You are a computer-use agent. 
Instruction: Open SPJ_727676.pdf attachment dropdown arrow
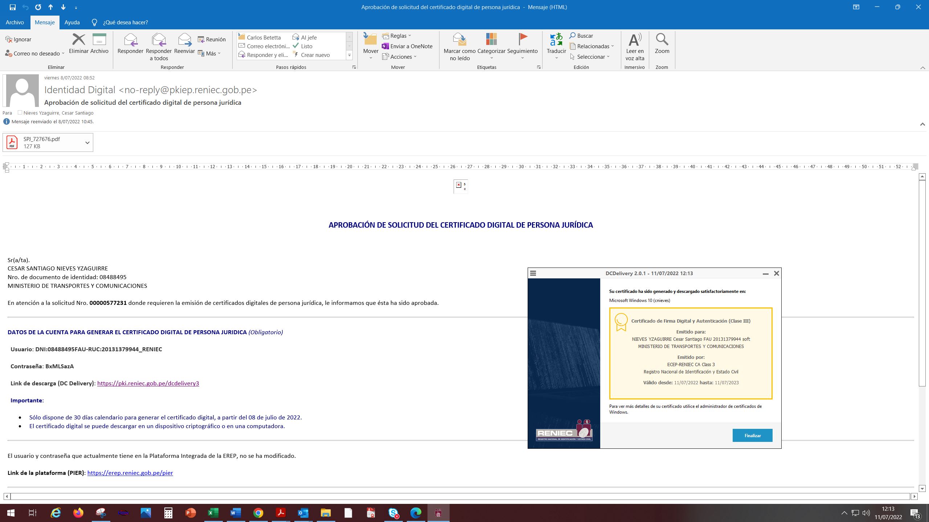point(87,142)
